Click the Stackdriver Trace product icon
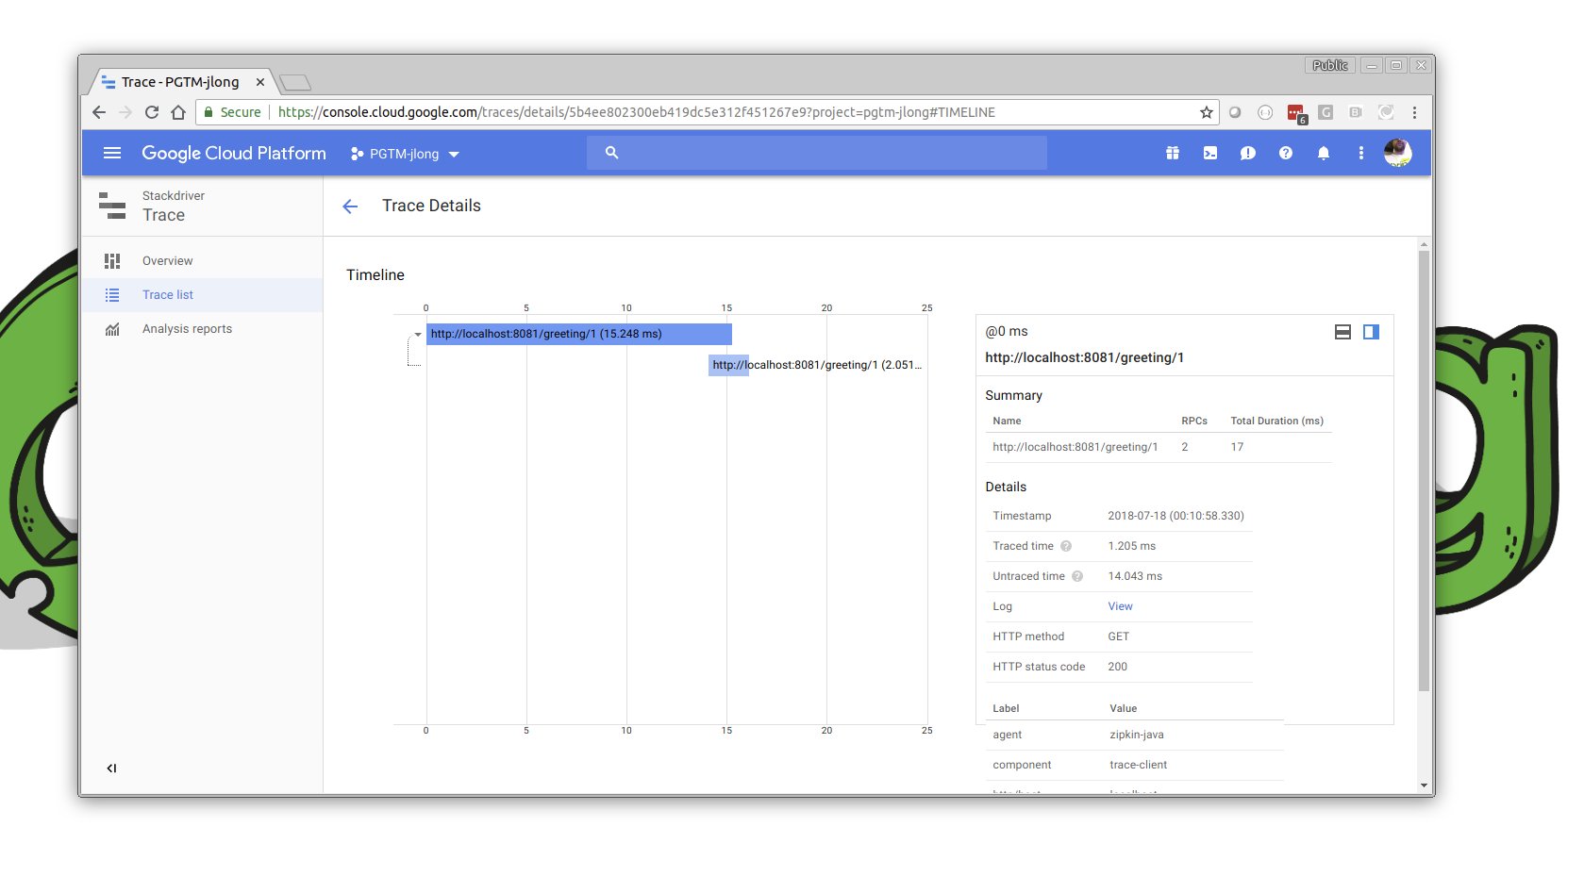 112,205
